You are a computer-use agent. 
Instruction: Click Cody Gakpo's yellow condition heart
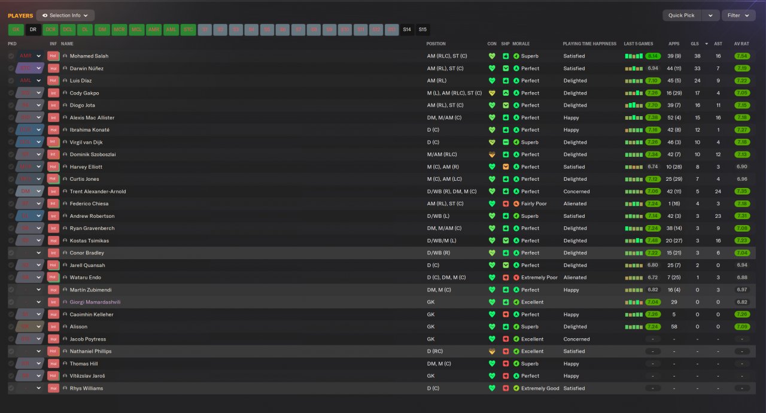click(x=492, y=93)
